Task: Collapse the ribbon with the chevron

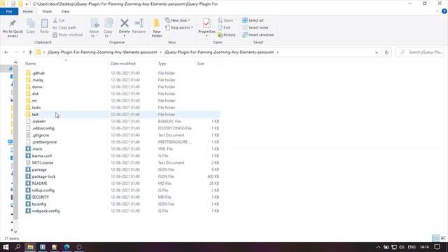Action: point(437,11)
